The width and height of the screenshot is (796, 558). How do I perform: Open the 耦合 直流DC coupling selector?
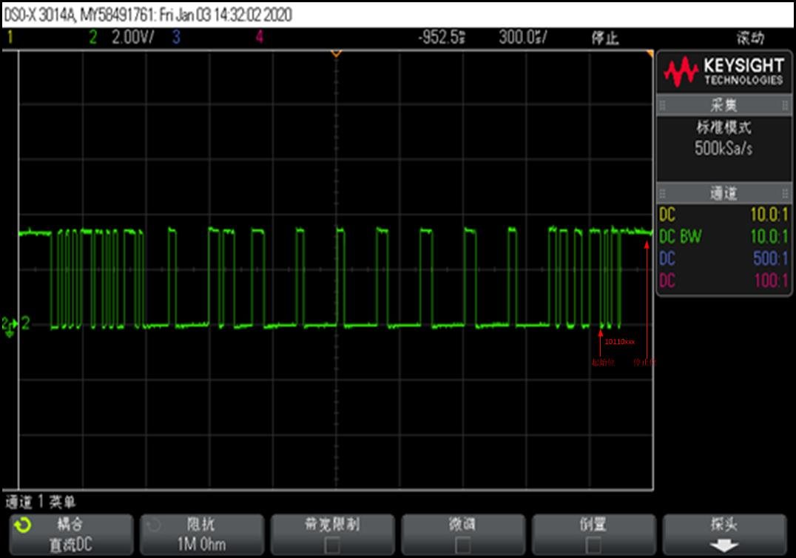[x=71, y=534]
